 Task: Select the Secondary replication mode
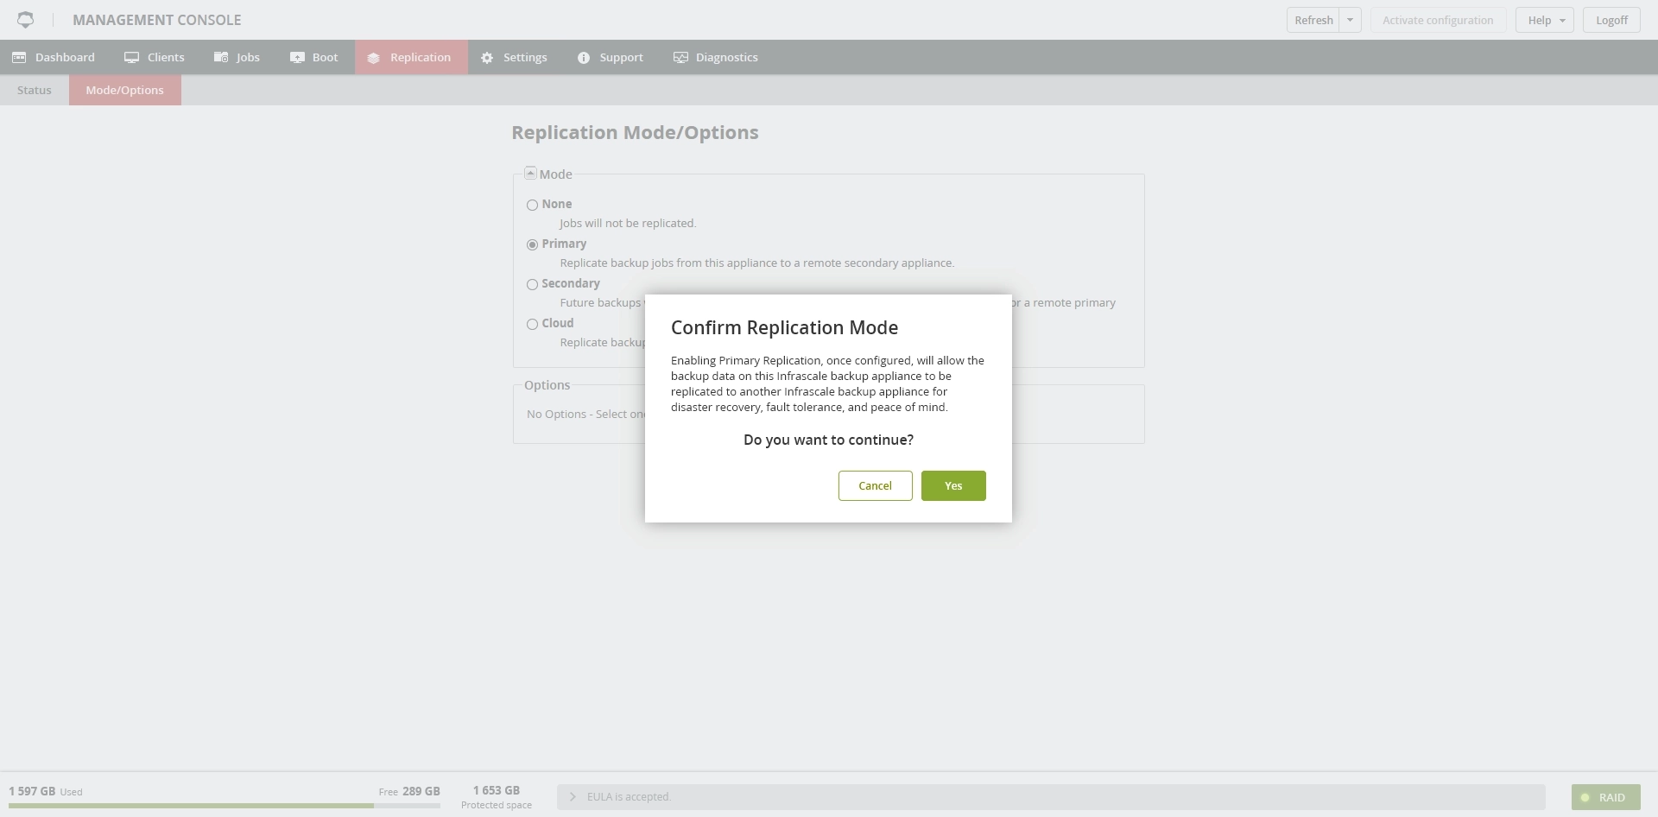(x=532, y=284)
